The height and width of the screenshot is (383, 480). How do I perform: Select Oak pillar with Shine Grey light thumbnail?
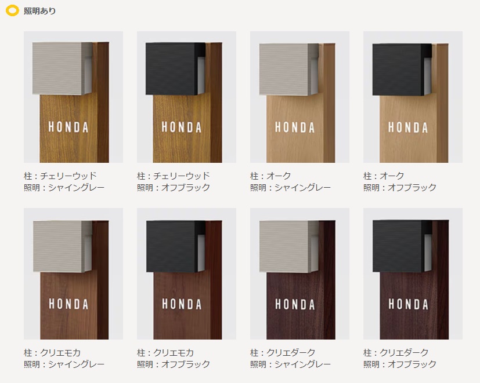(x=299, y=97)
